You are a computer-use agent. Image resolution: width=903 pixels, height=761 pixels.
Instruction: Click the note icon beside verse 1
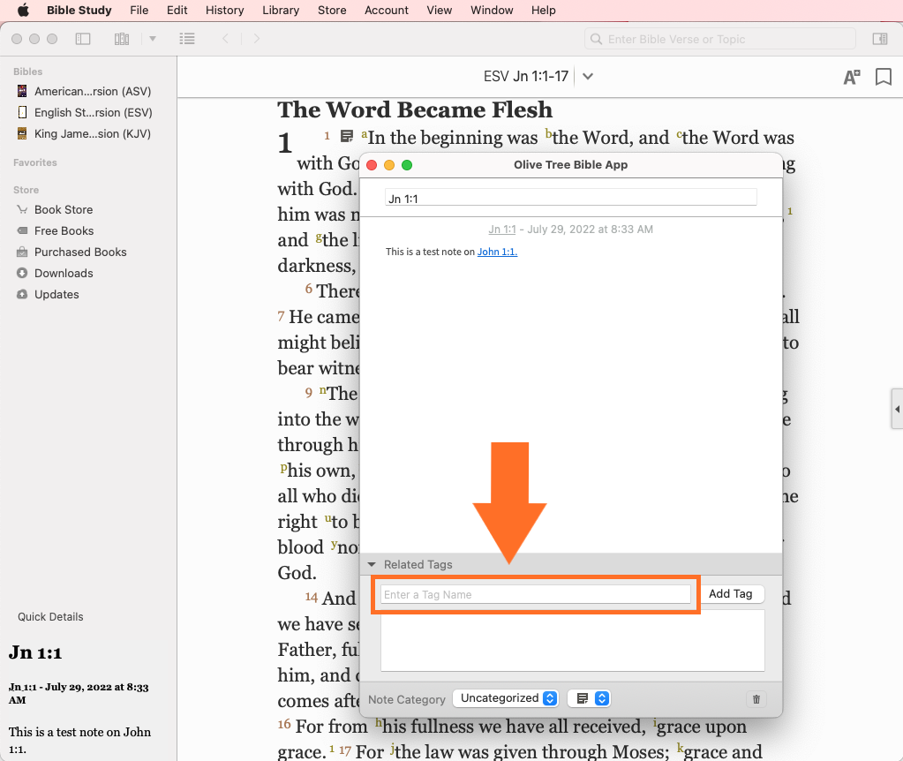347,137
